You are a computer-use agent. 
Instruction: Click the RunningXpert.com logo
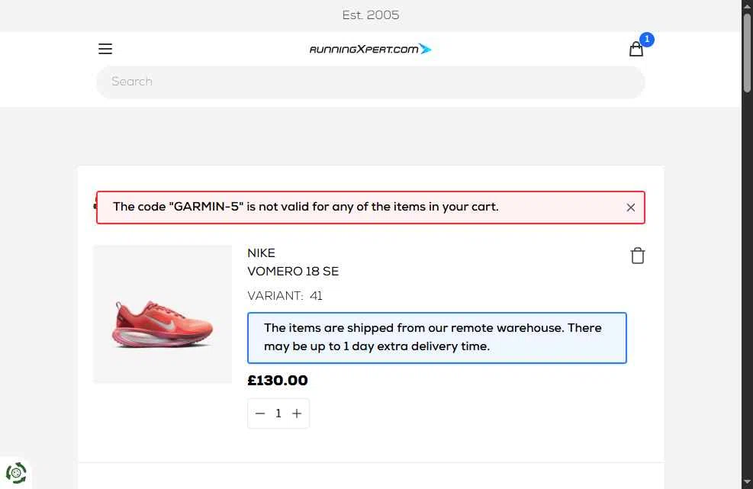(370, 49)
